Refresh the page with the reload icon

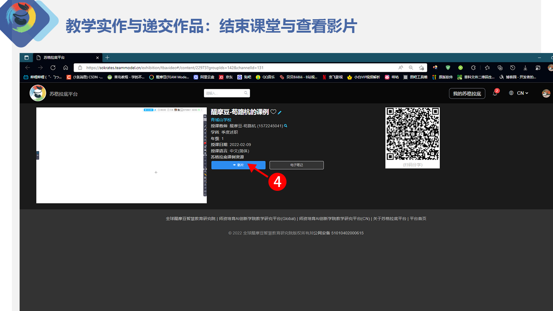tap(53, 68)
